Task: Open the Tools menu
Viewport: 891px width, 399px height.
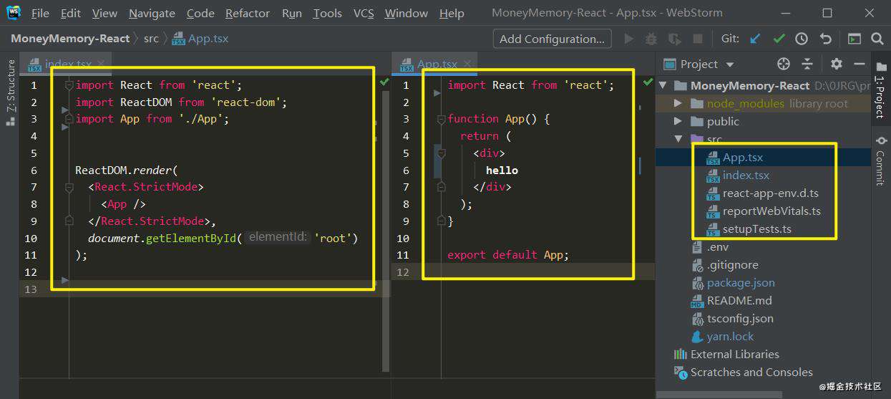Action: pos(328,13)
